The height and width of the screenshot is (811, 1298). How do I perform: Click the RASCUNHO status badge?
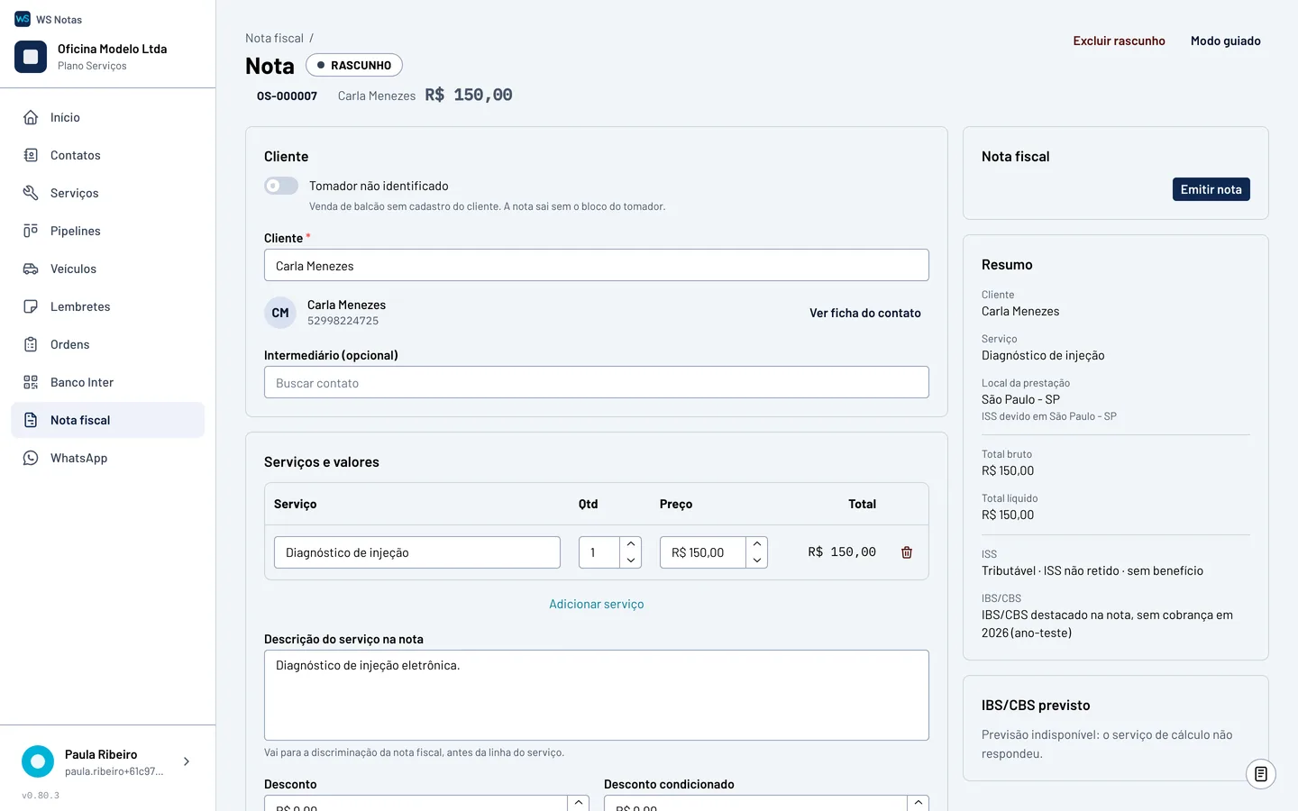pos(354,65)
